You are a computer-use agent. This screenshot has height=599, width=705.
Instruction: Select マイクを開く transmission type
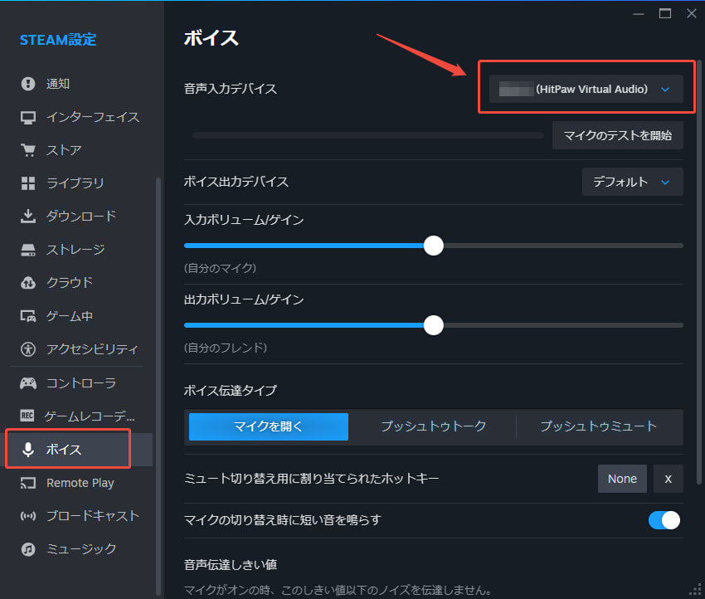click(269, 426)
